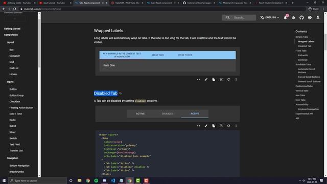
Task: Edit the Wrapped Labels demo in CodeSandbox
Action: coord(206,80)
